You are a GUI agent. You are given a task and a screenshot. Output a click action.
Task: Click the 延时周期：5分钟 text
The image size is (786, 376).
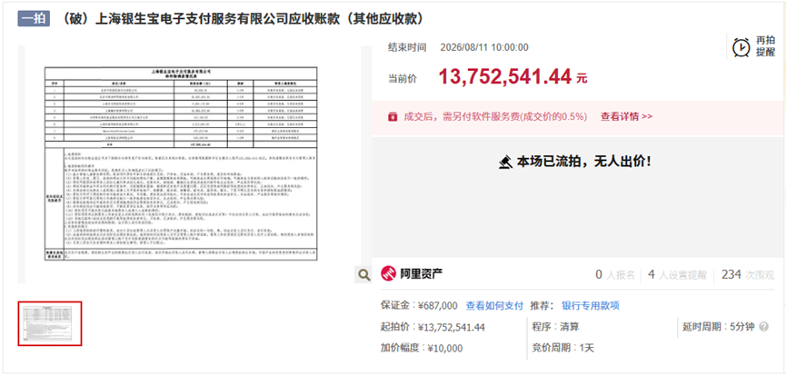tap(719, 327)
